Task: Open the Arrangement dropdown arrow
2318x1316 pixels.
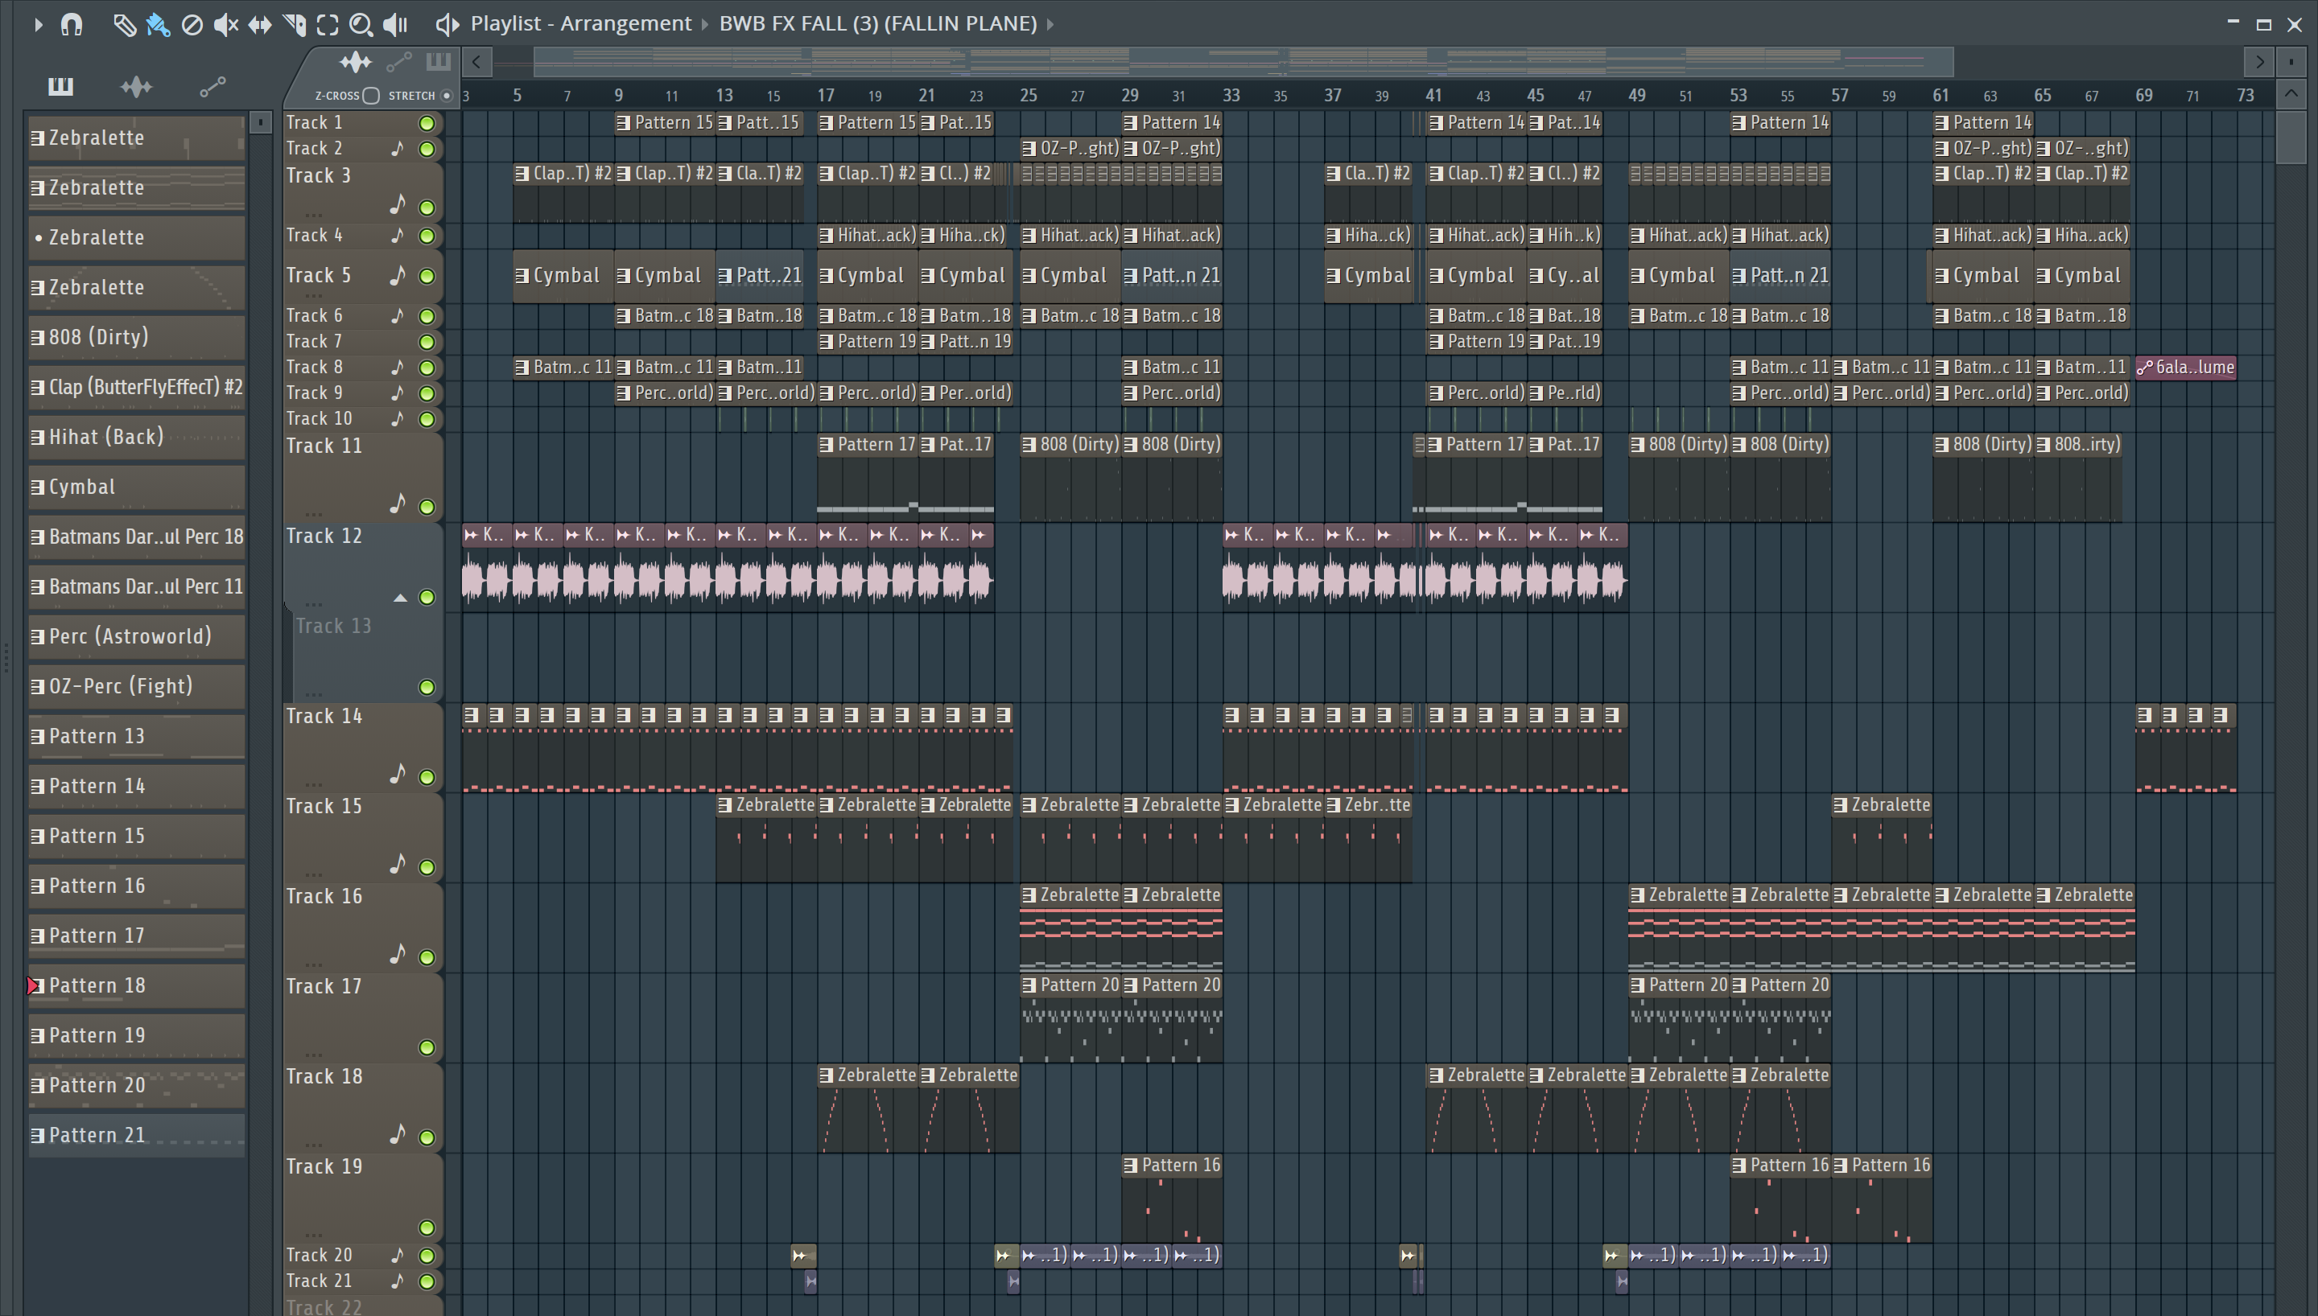Action: pos(705,24)
